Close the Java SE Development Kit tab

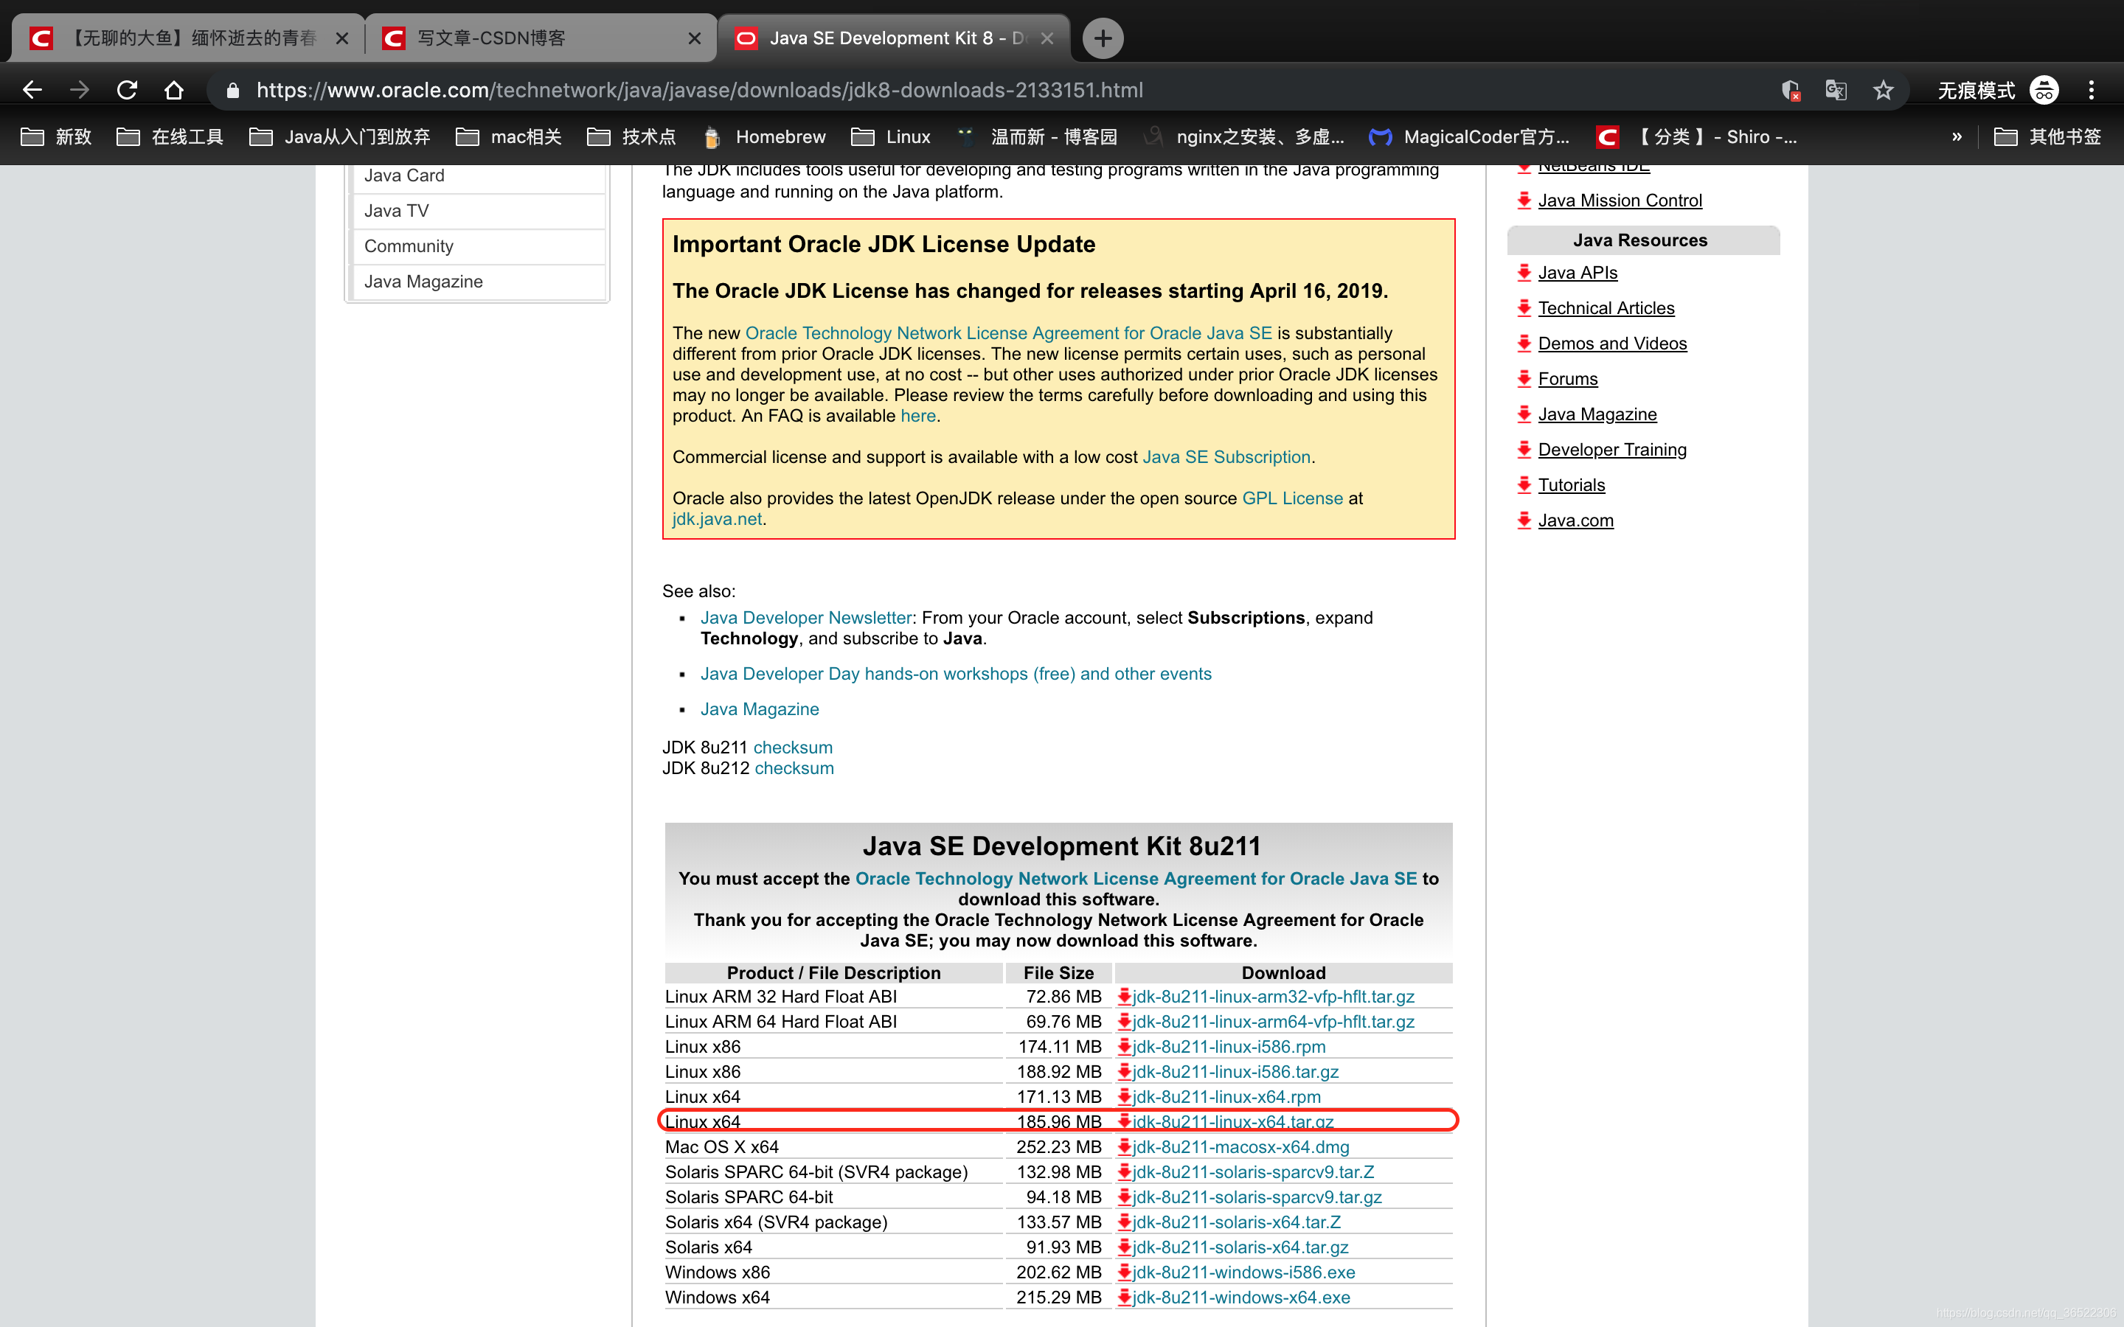click(1047, 38)
